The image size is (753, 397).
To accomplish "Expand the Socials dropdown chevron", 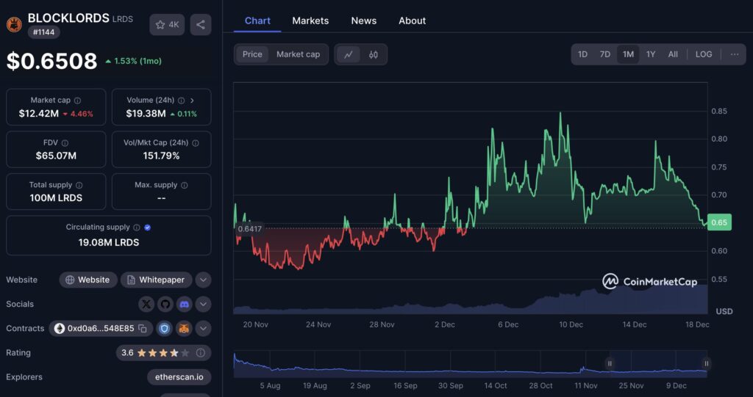I will (203, 304).
